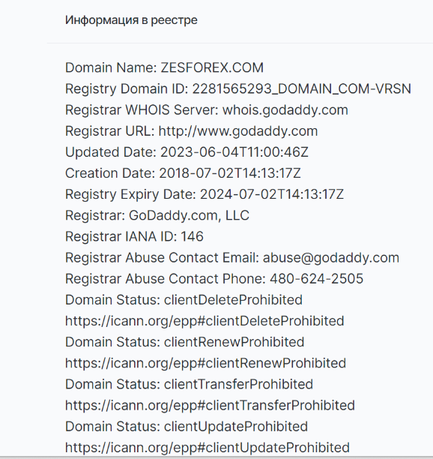Click Domain Status clientUpdateProhibited line

click(x=187, y=427)
